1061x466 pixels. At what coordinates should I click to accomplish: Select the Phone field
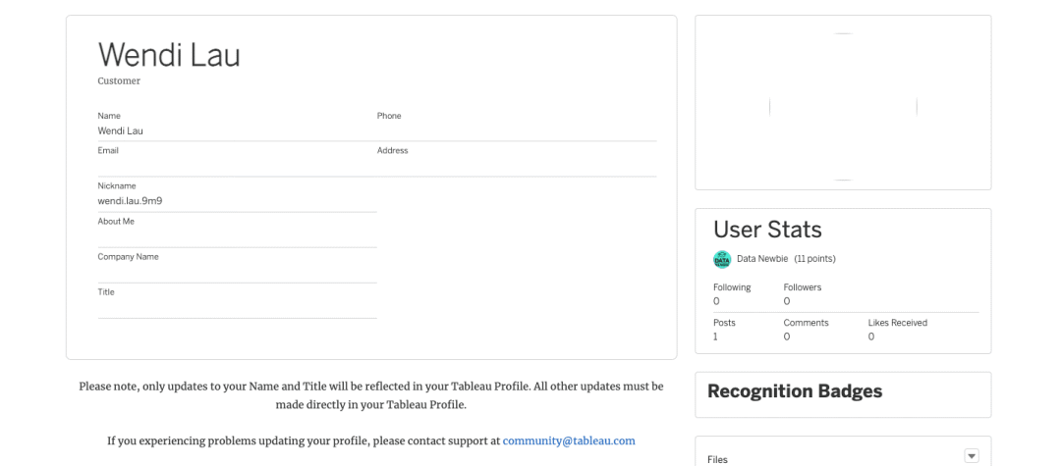pyautogui.click(x=517, y=125)
